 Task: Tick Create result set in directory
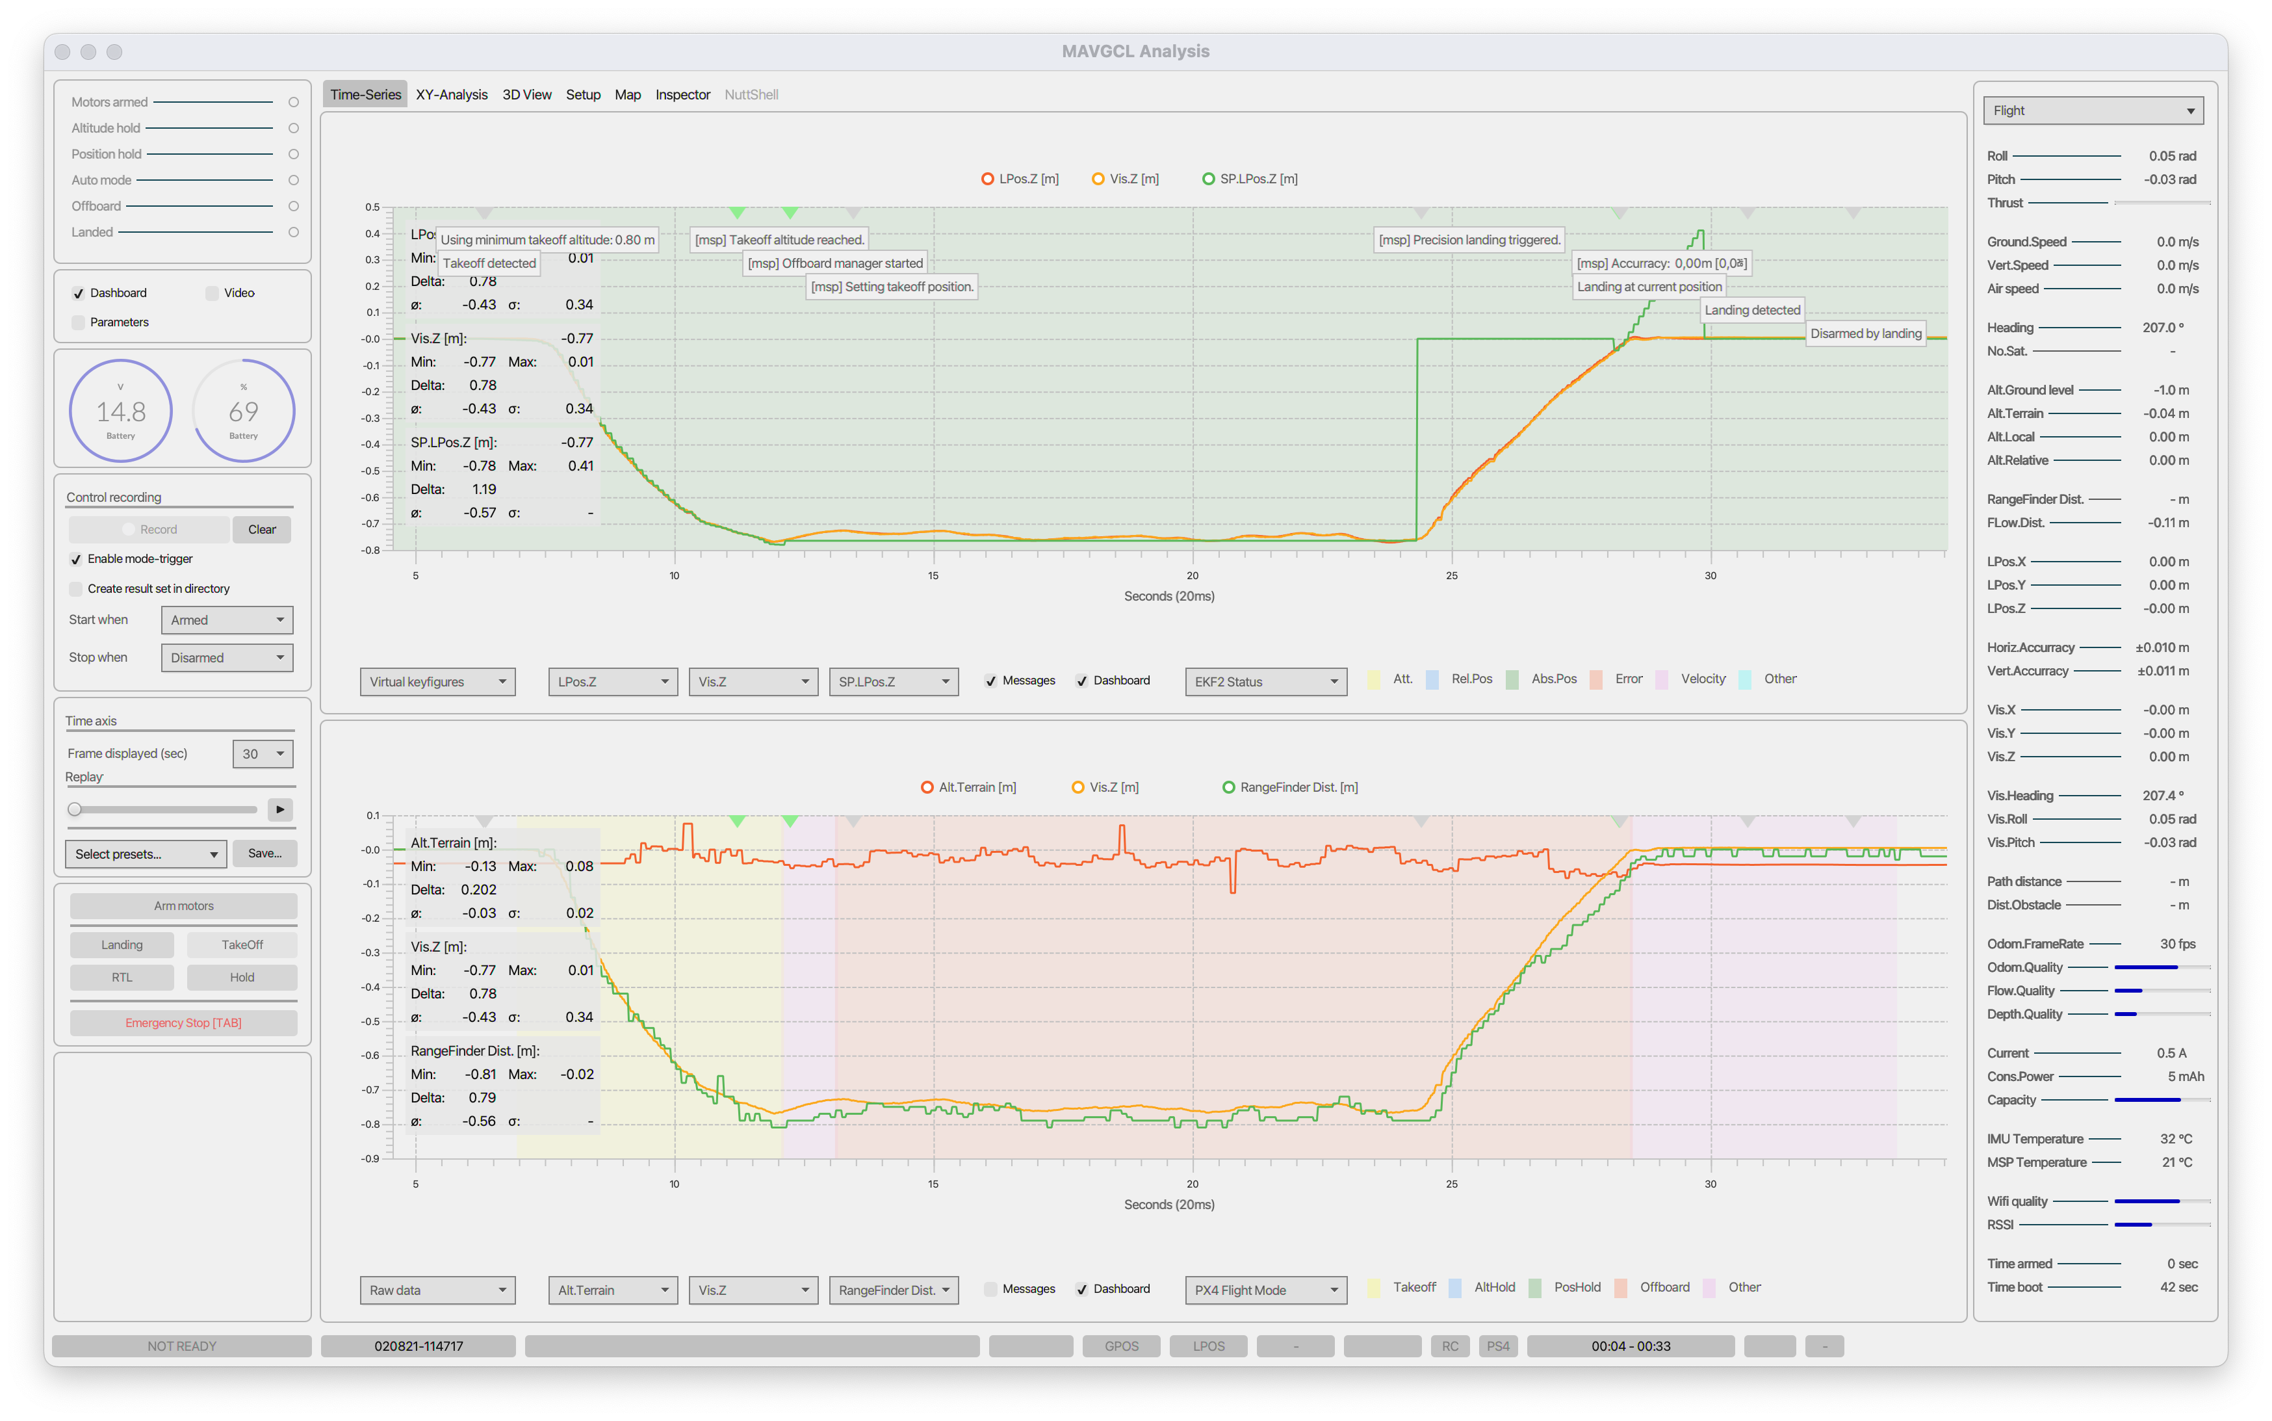pyautogui.click(x=76, y=589)
